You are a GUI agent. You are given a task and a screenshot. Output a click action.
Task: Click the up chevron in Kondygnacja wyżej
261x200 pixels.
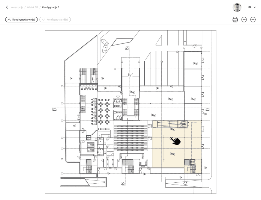point(9,20)
